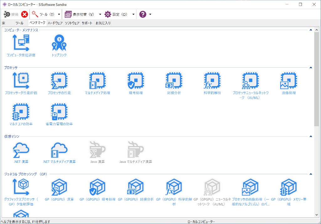Open the .NET 演算 benchmark
321x224 pixels.
tap(21, 150)
